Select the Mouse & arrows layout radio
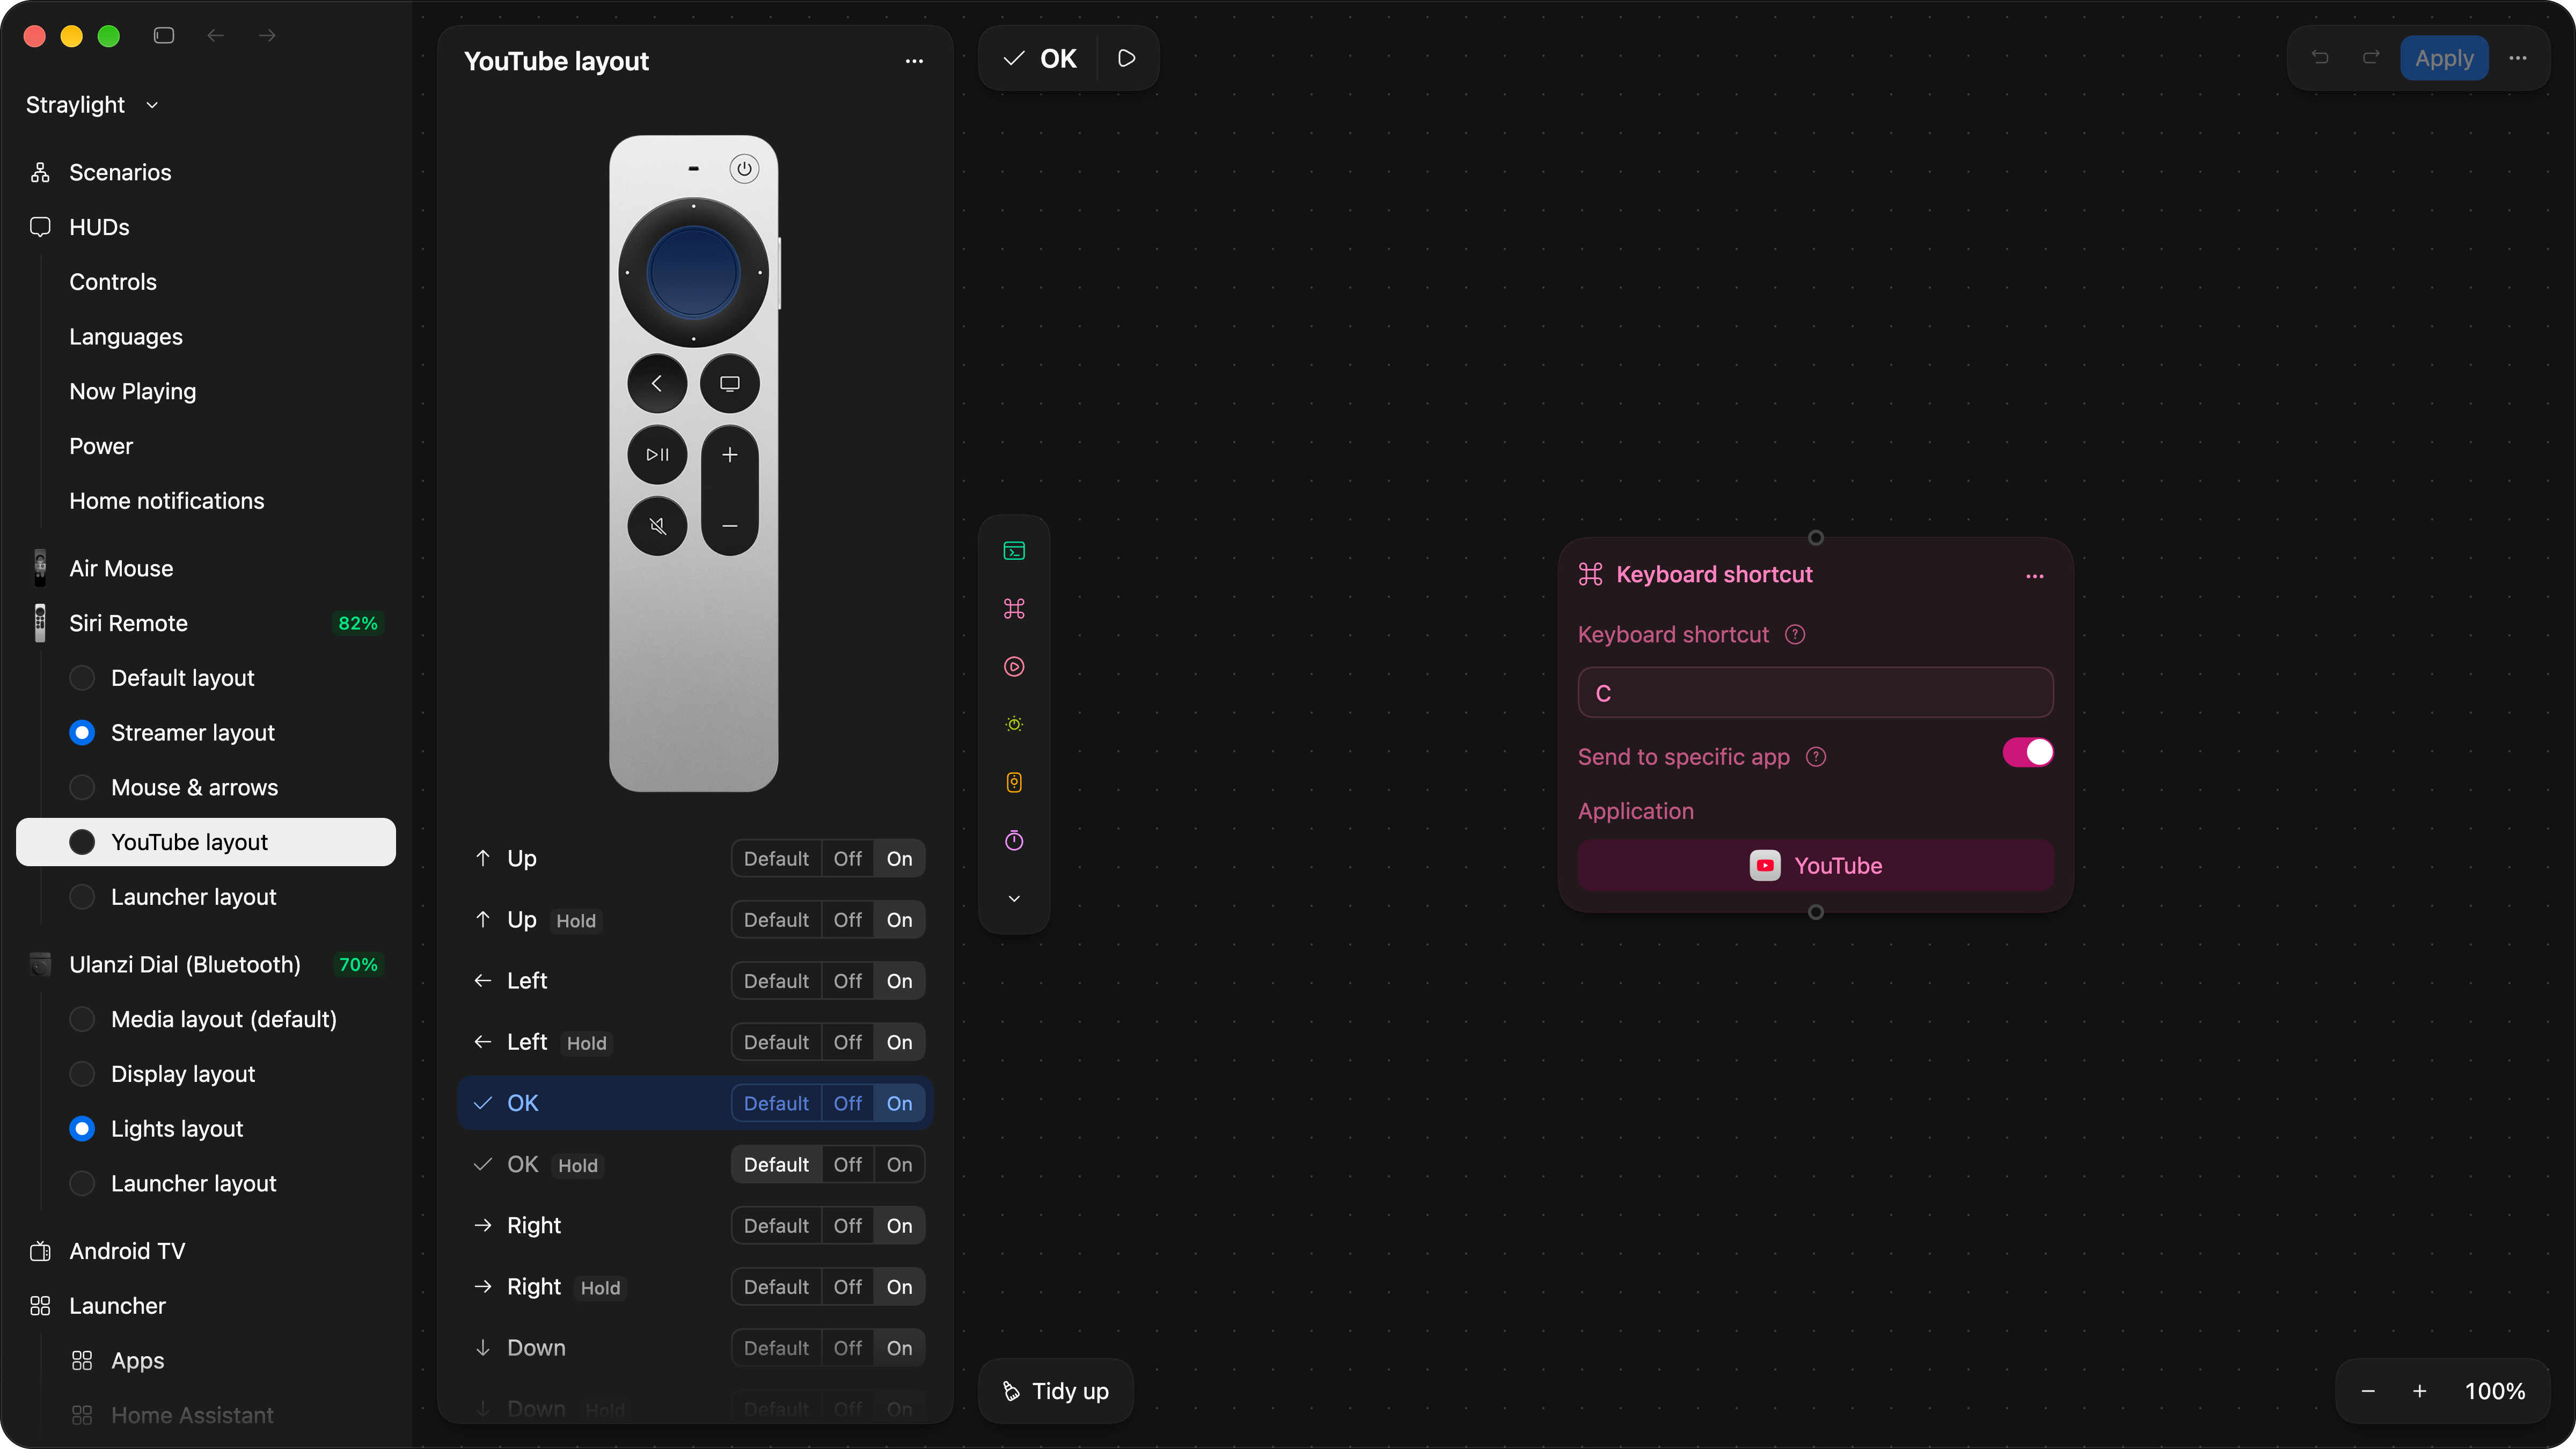The image size is (2576, 1449). pyautogui.click(x=82, y=788)
